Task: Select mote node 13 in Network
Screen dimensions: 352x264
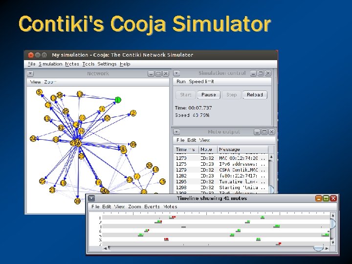Action: (x=80, y=94)
